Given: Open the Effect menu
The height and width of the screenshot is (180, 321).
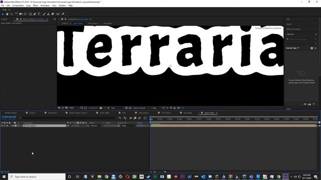Looking at the screenshot, I should click(36, 5).
